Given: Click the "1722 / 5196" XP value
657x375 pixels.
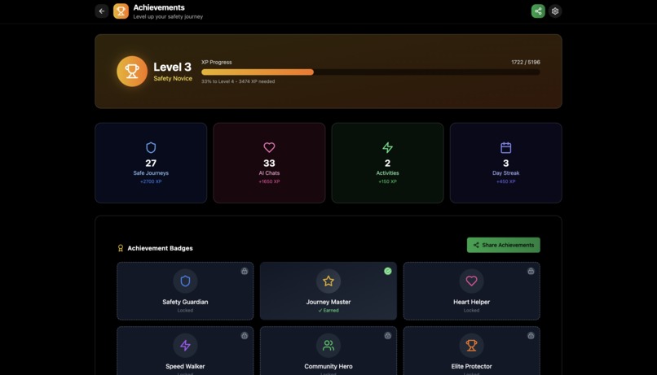Looking at the screenshot, I should pos(526,62).
